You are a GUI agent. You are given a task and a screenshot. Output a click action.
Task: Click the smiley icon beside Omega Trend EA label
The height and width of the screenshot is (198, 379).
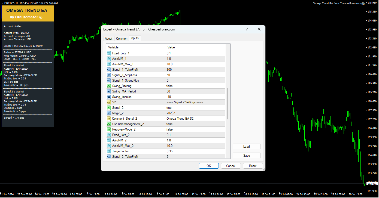pos(363,4)
